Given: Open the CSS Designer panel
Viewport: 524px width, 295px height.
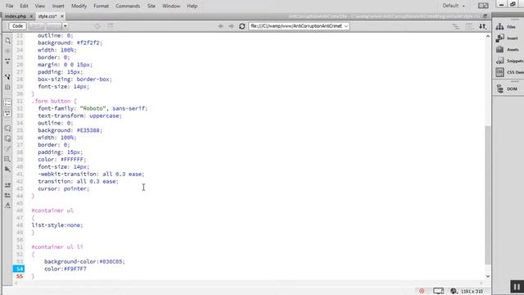Looking at the screenshot, I should [509, 72].
